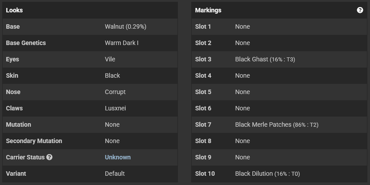Click the Markings panel header title
This screenshot has width=370, height=185.
click(208, 10)
